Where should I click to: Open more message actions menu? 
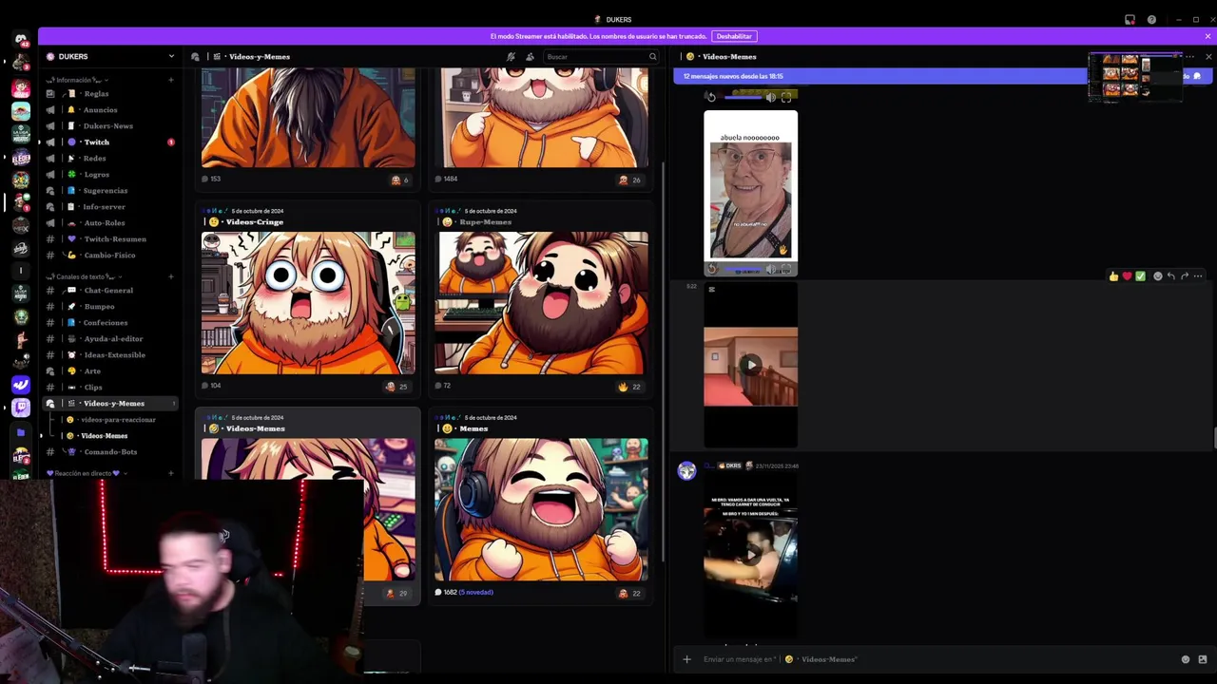1198,276
